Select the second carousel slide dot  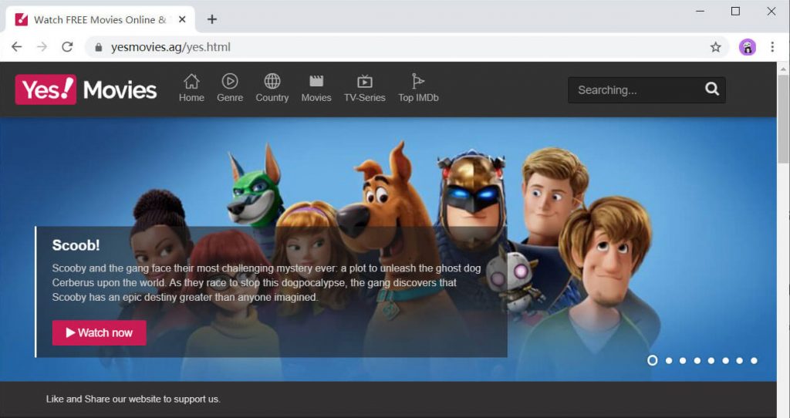(669, 361)
